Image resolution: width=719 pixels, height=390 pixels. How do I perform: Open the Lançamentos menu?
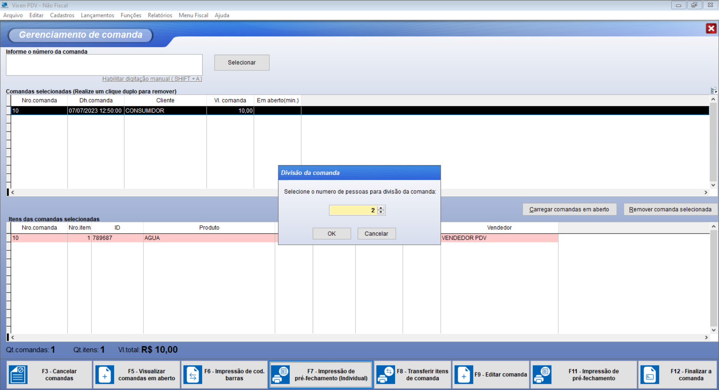[x=97, y=15]
